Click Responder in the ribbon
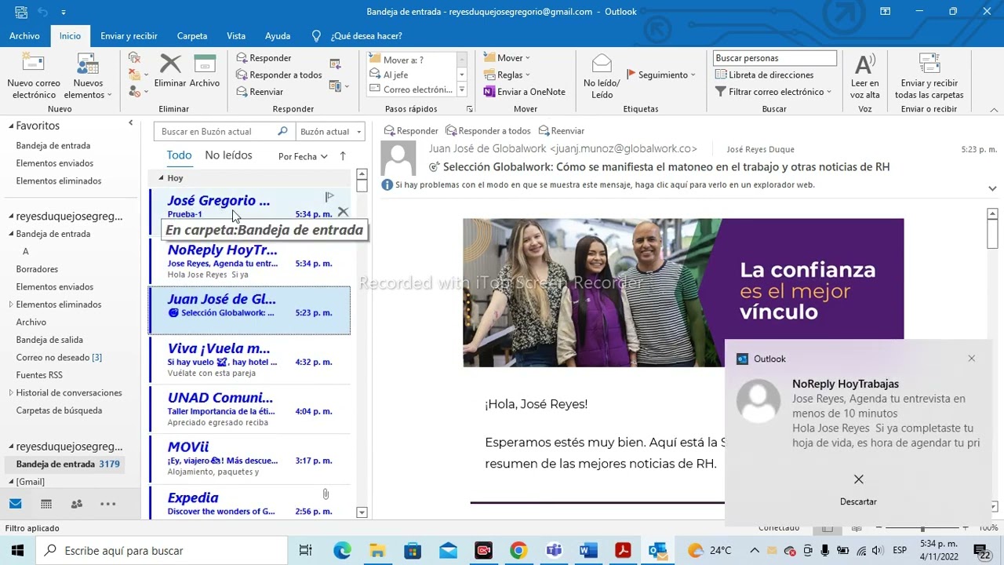This screenshot has width=1004, height=565. (x=264, y=58)
